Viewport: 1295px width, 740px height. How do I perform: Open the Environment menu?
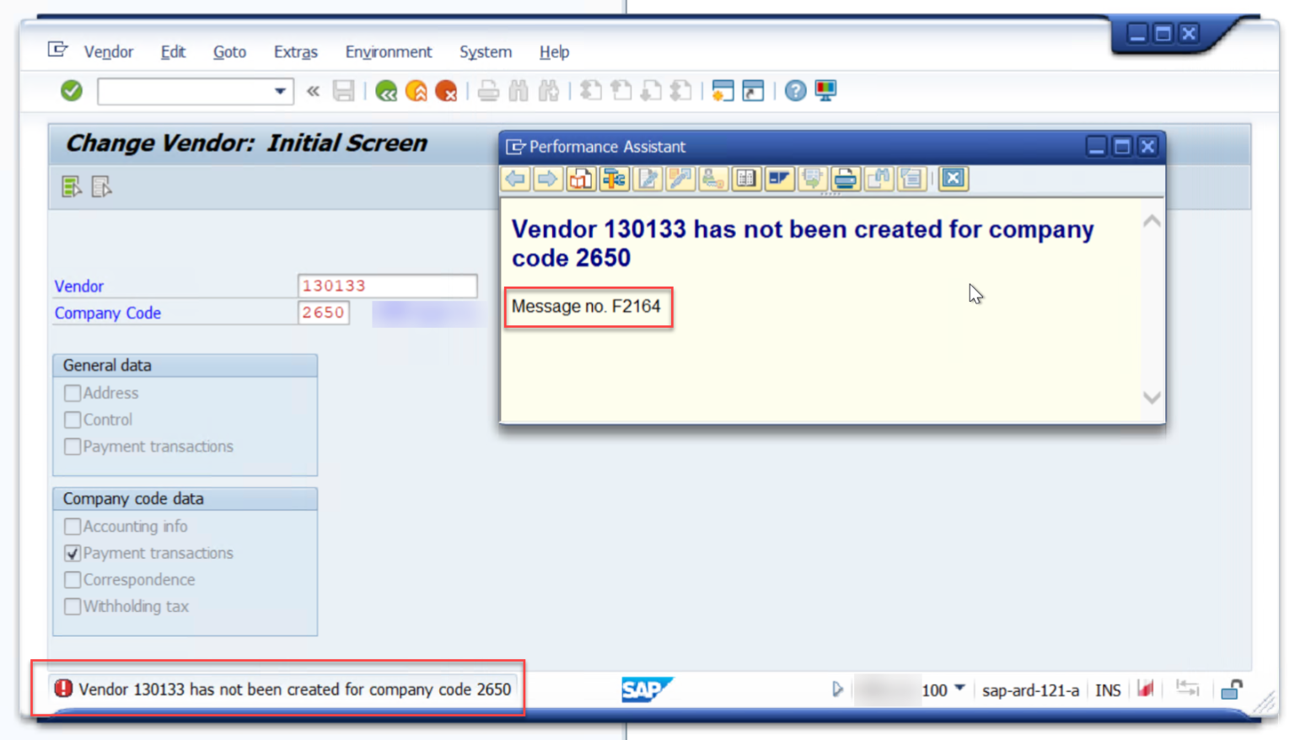click(x=388, y=51)
